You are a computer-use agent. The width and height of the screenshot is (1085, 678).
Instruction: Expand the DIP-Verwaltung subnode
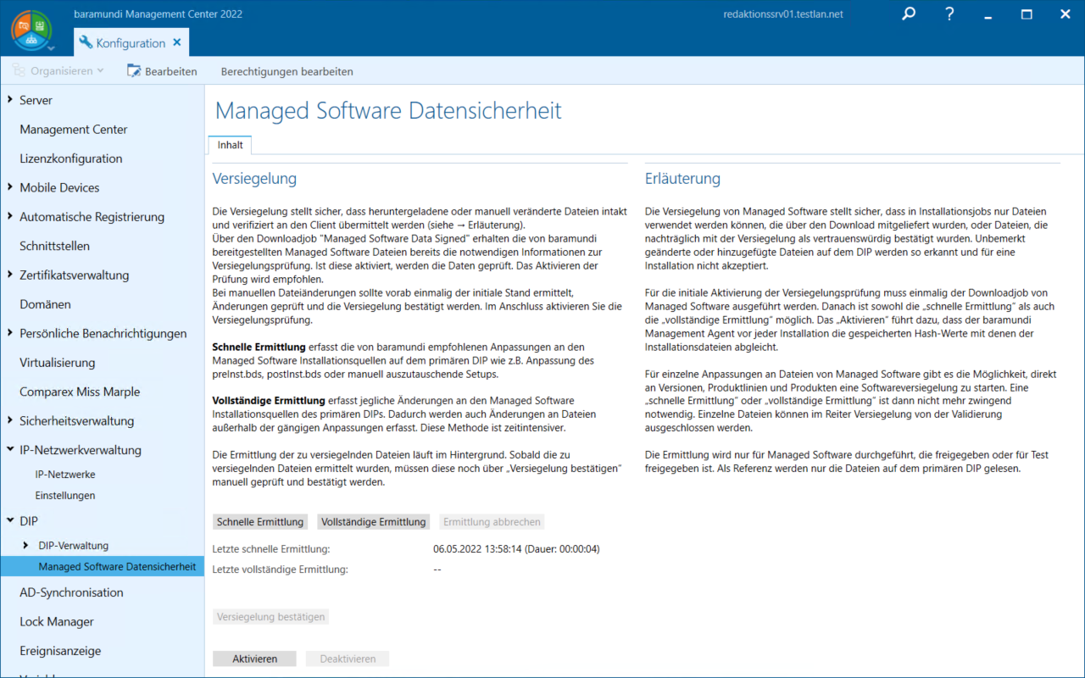26,546
